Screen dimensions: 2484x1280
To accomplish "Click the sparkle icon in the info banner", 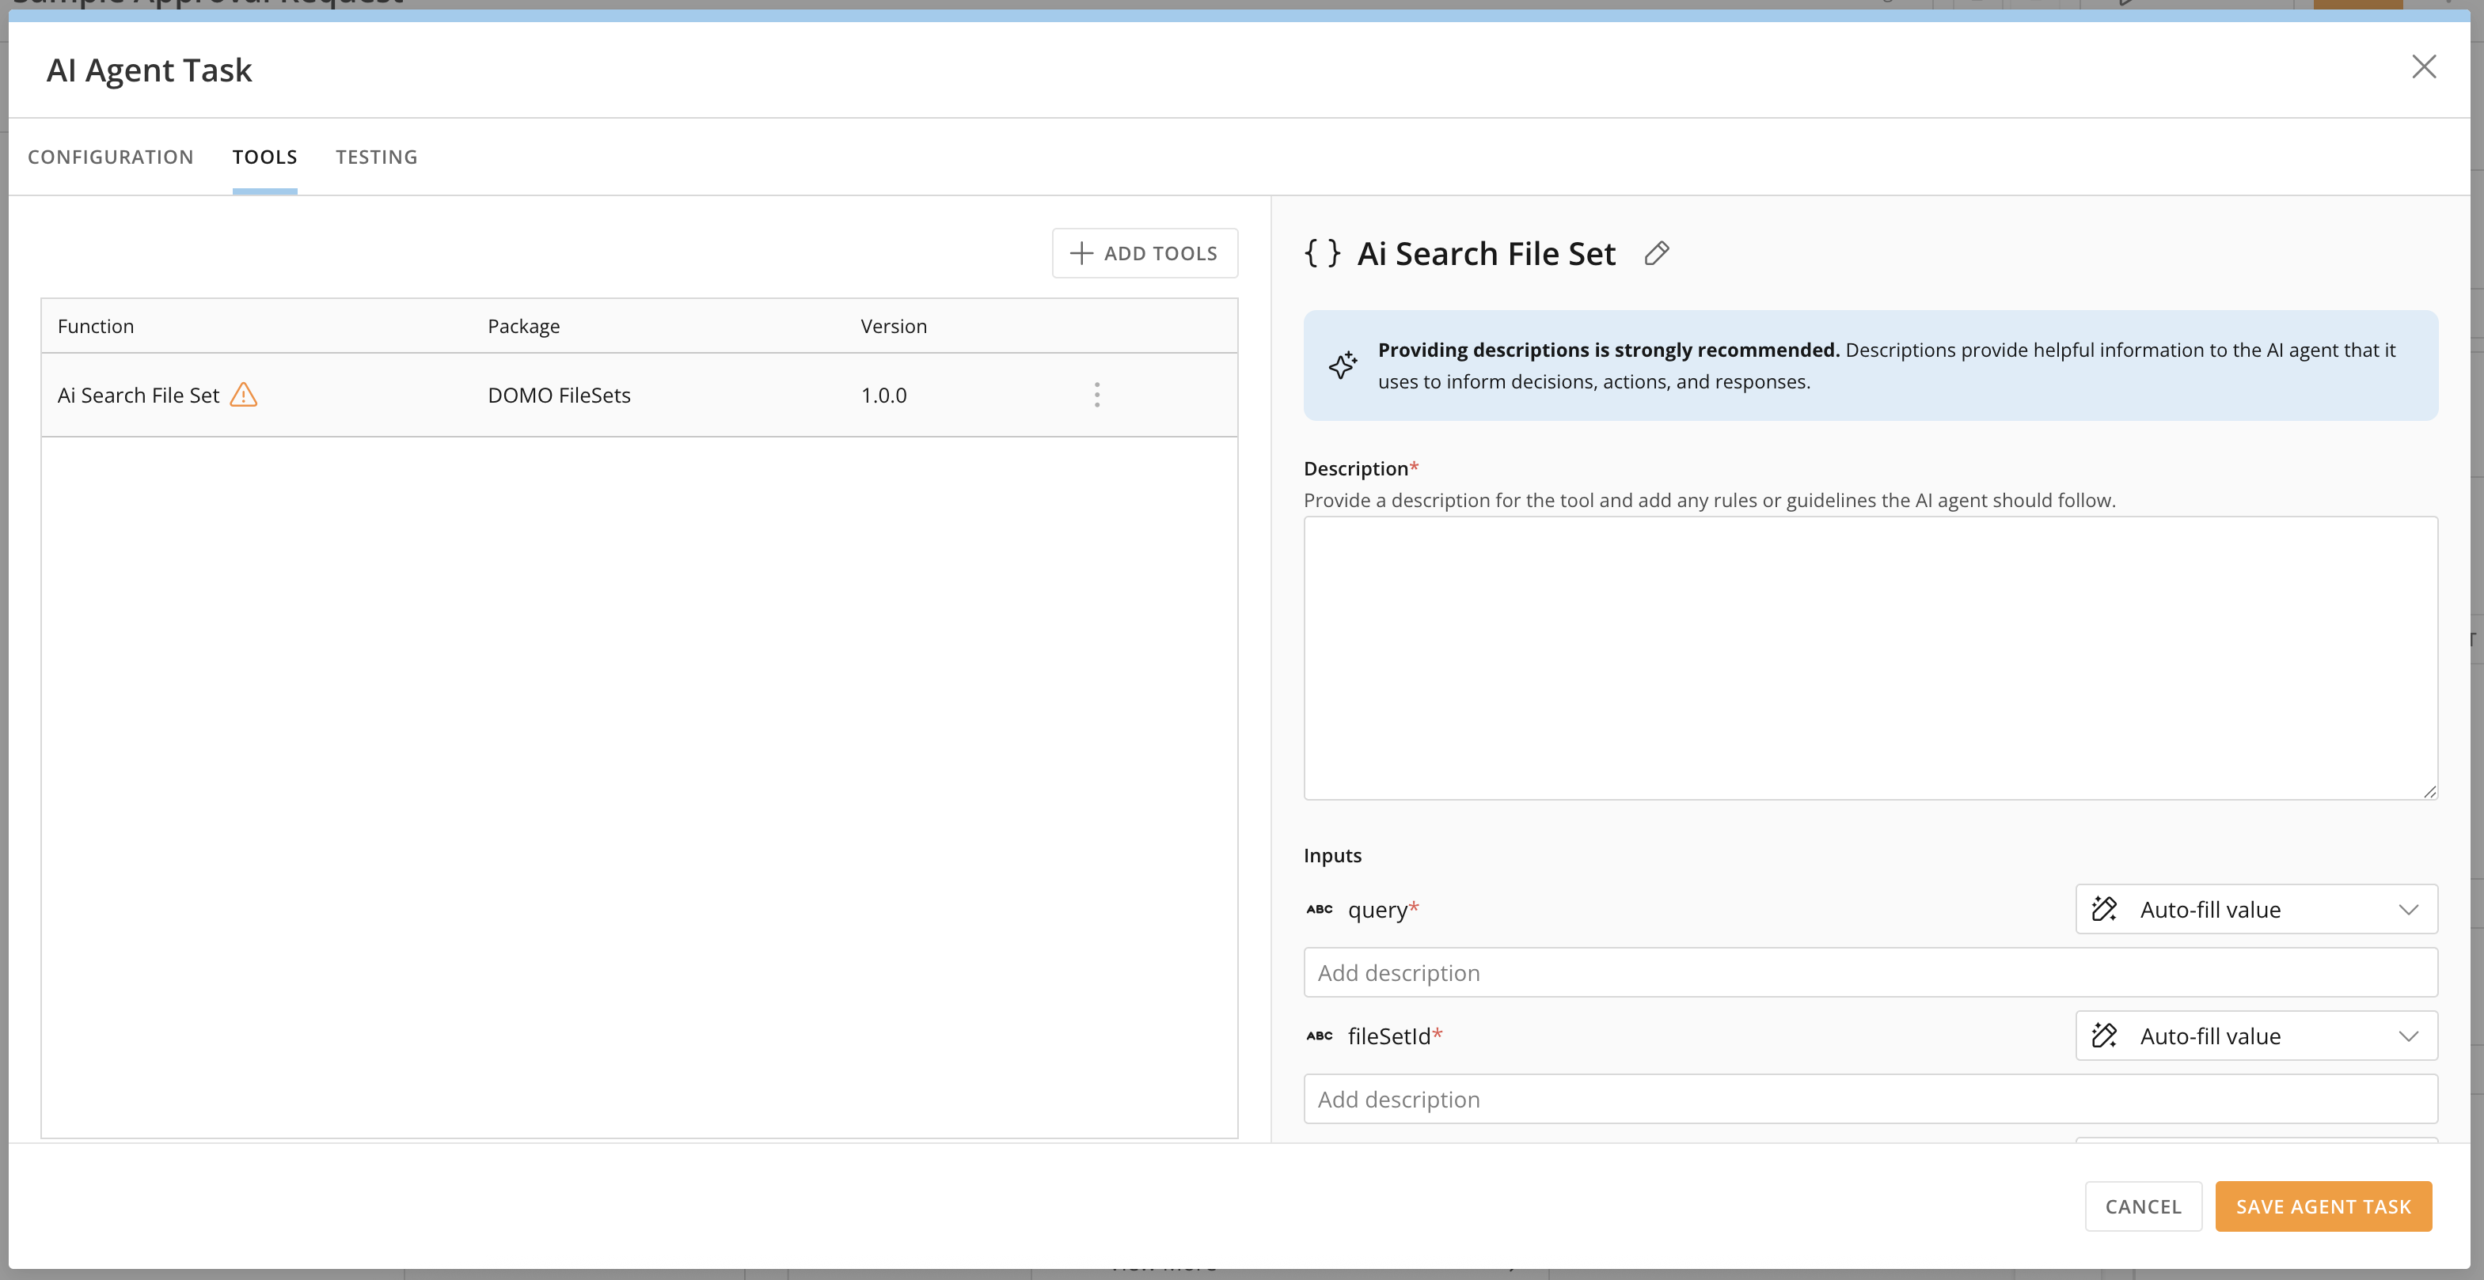I will point(1343,365).
